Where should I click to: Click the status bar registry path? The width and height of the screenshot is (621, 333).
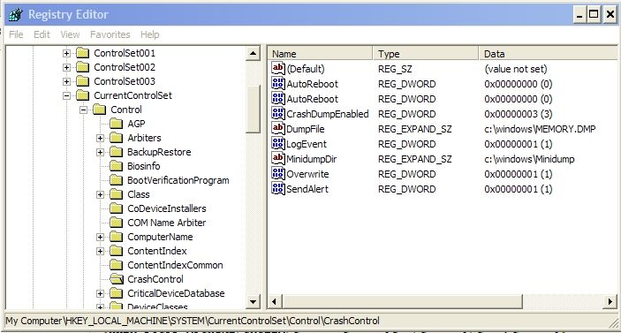[x=193, y=321]
